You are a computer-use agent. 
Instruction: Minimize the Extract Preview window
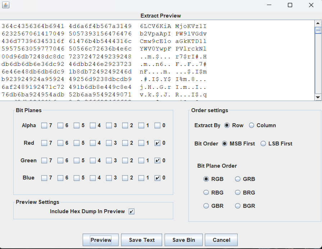(x=269, y=5)
